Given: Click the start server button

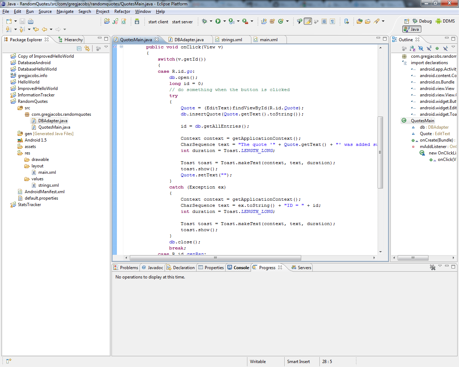Looking at the screenshot, I should (x=182, y=22).
